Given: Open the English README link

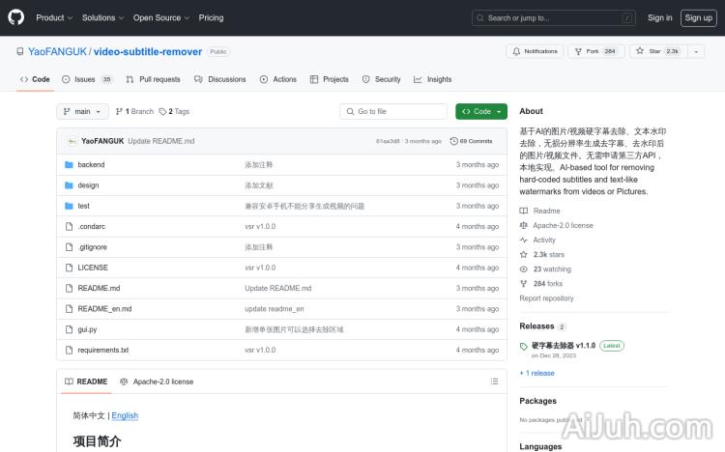Looking at the screenshot, I should (x=125, y=415).
